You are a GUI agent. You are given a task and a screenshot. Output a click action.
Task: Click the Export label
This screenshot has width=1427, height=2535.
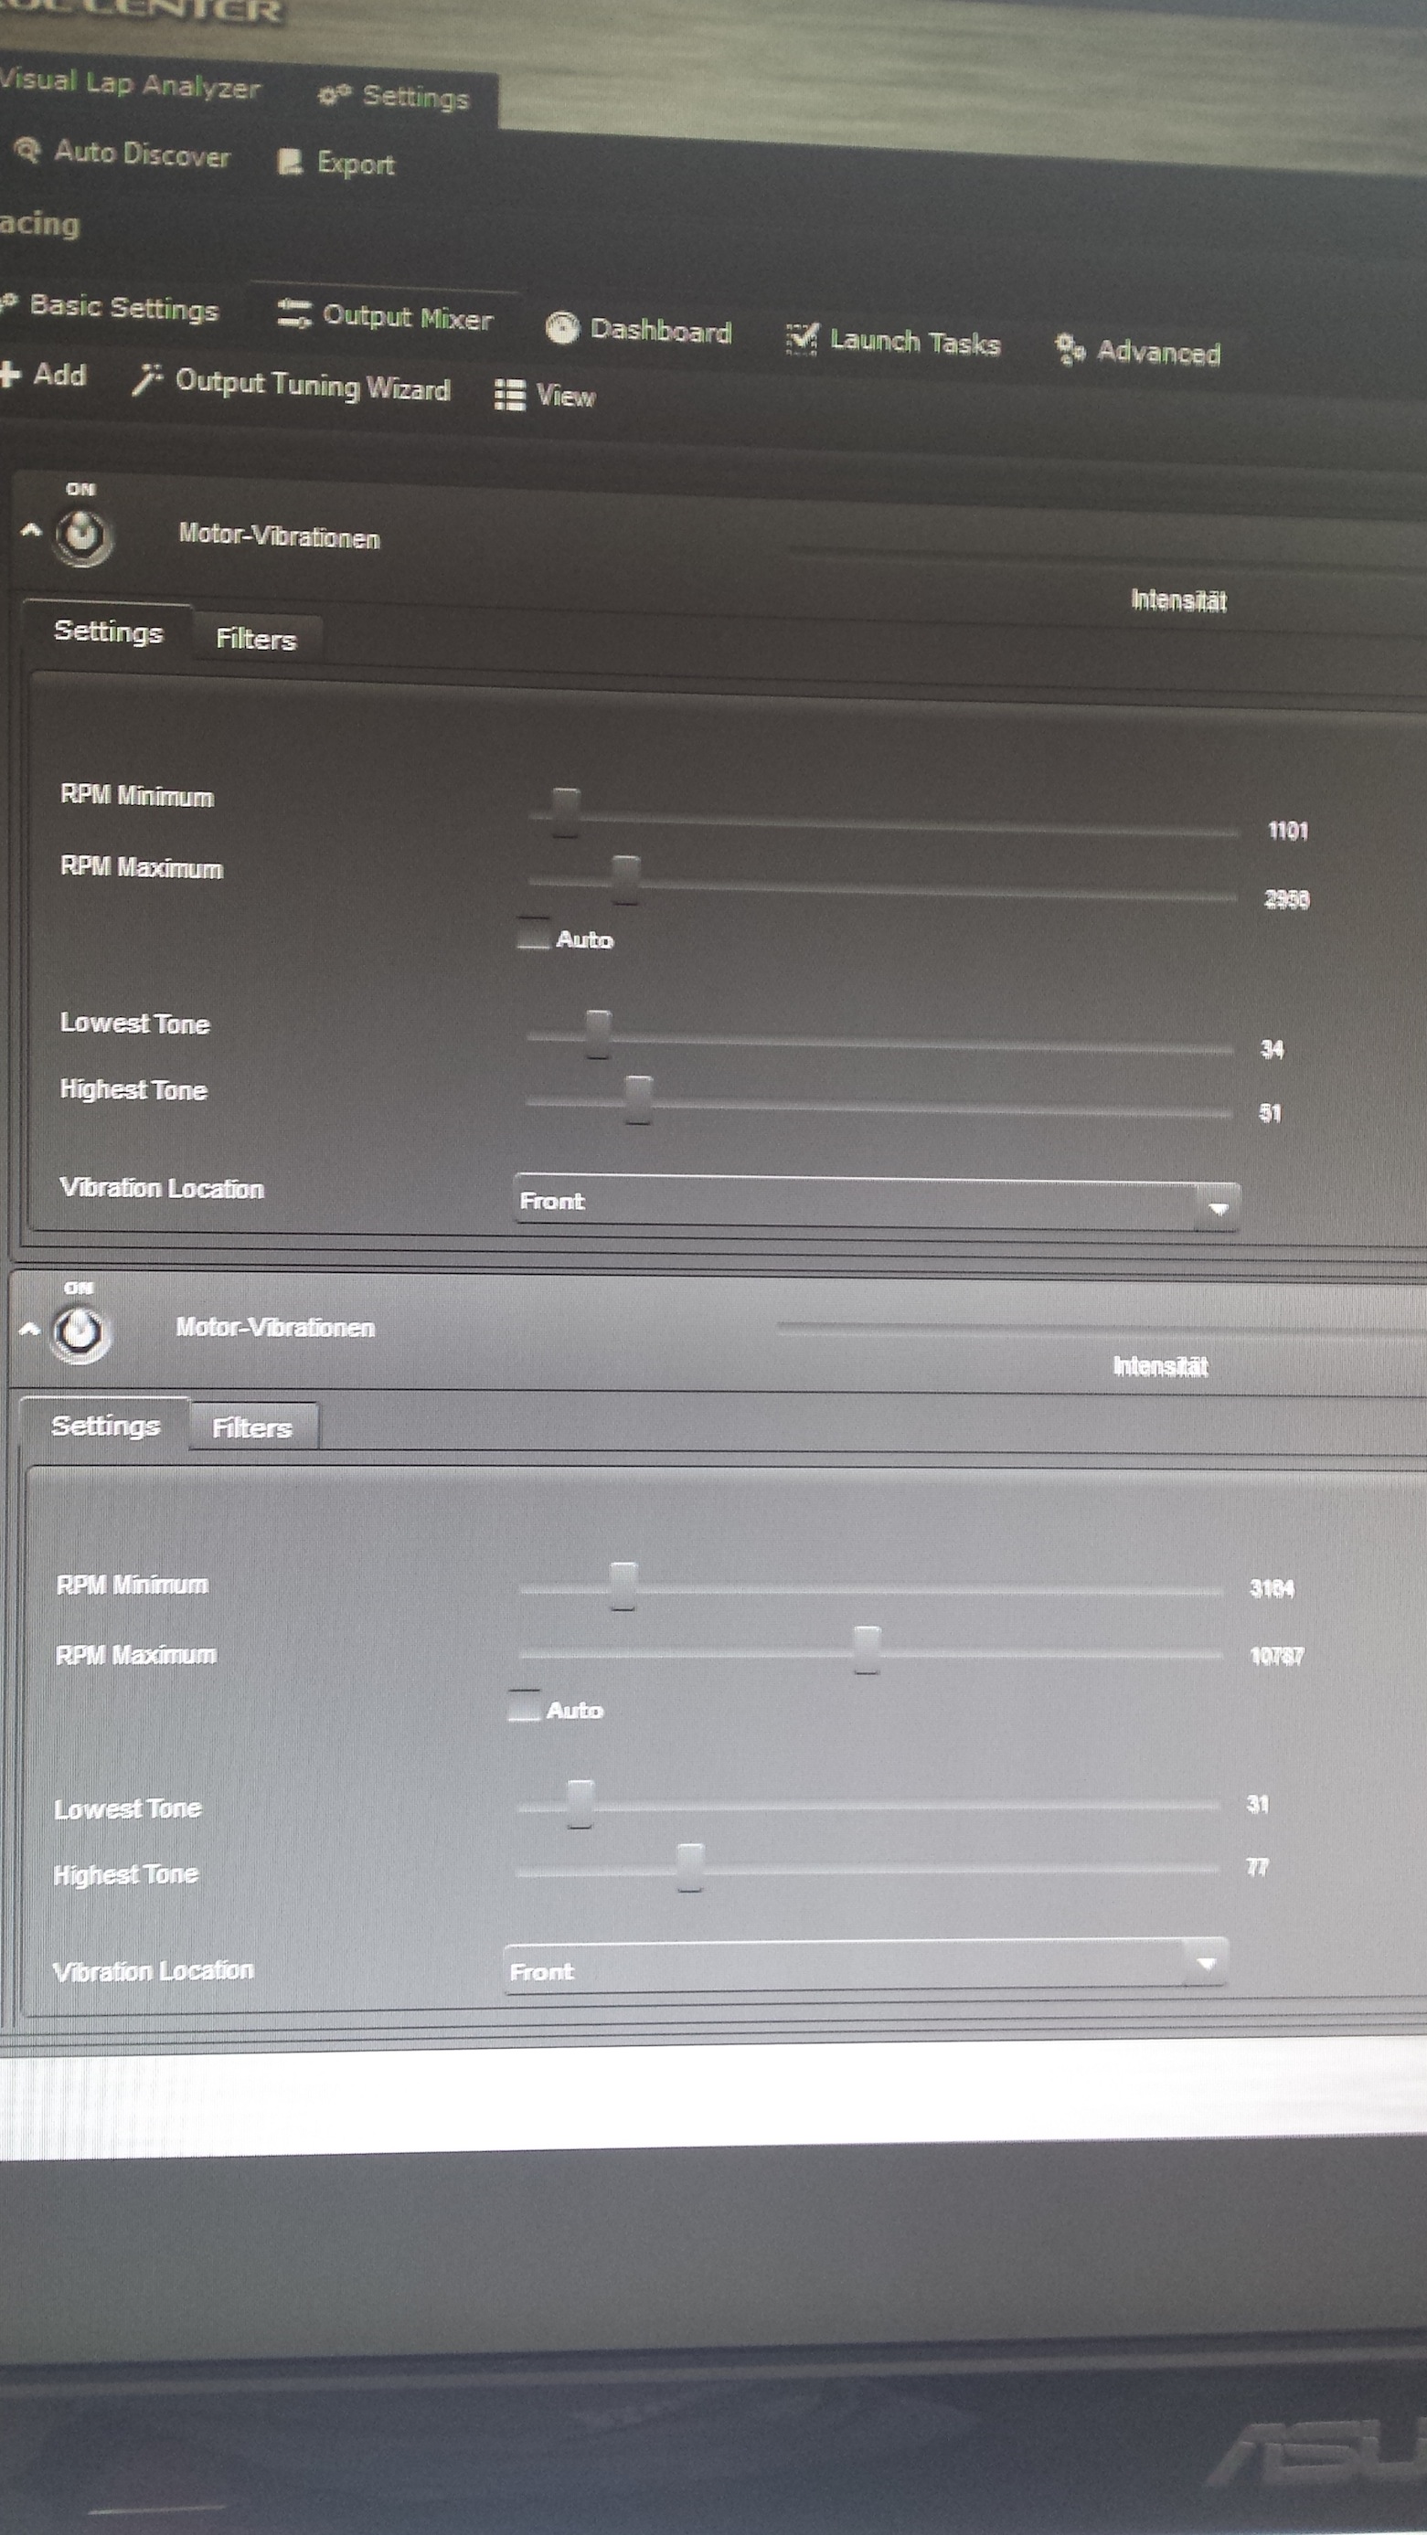(356, 164)
